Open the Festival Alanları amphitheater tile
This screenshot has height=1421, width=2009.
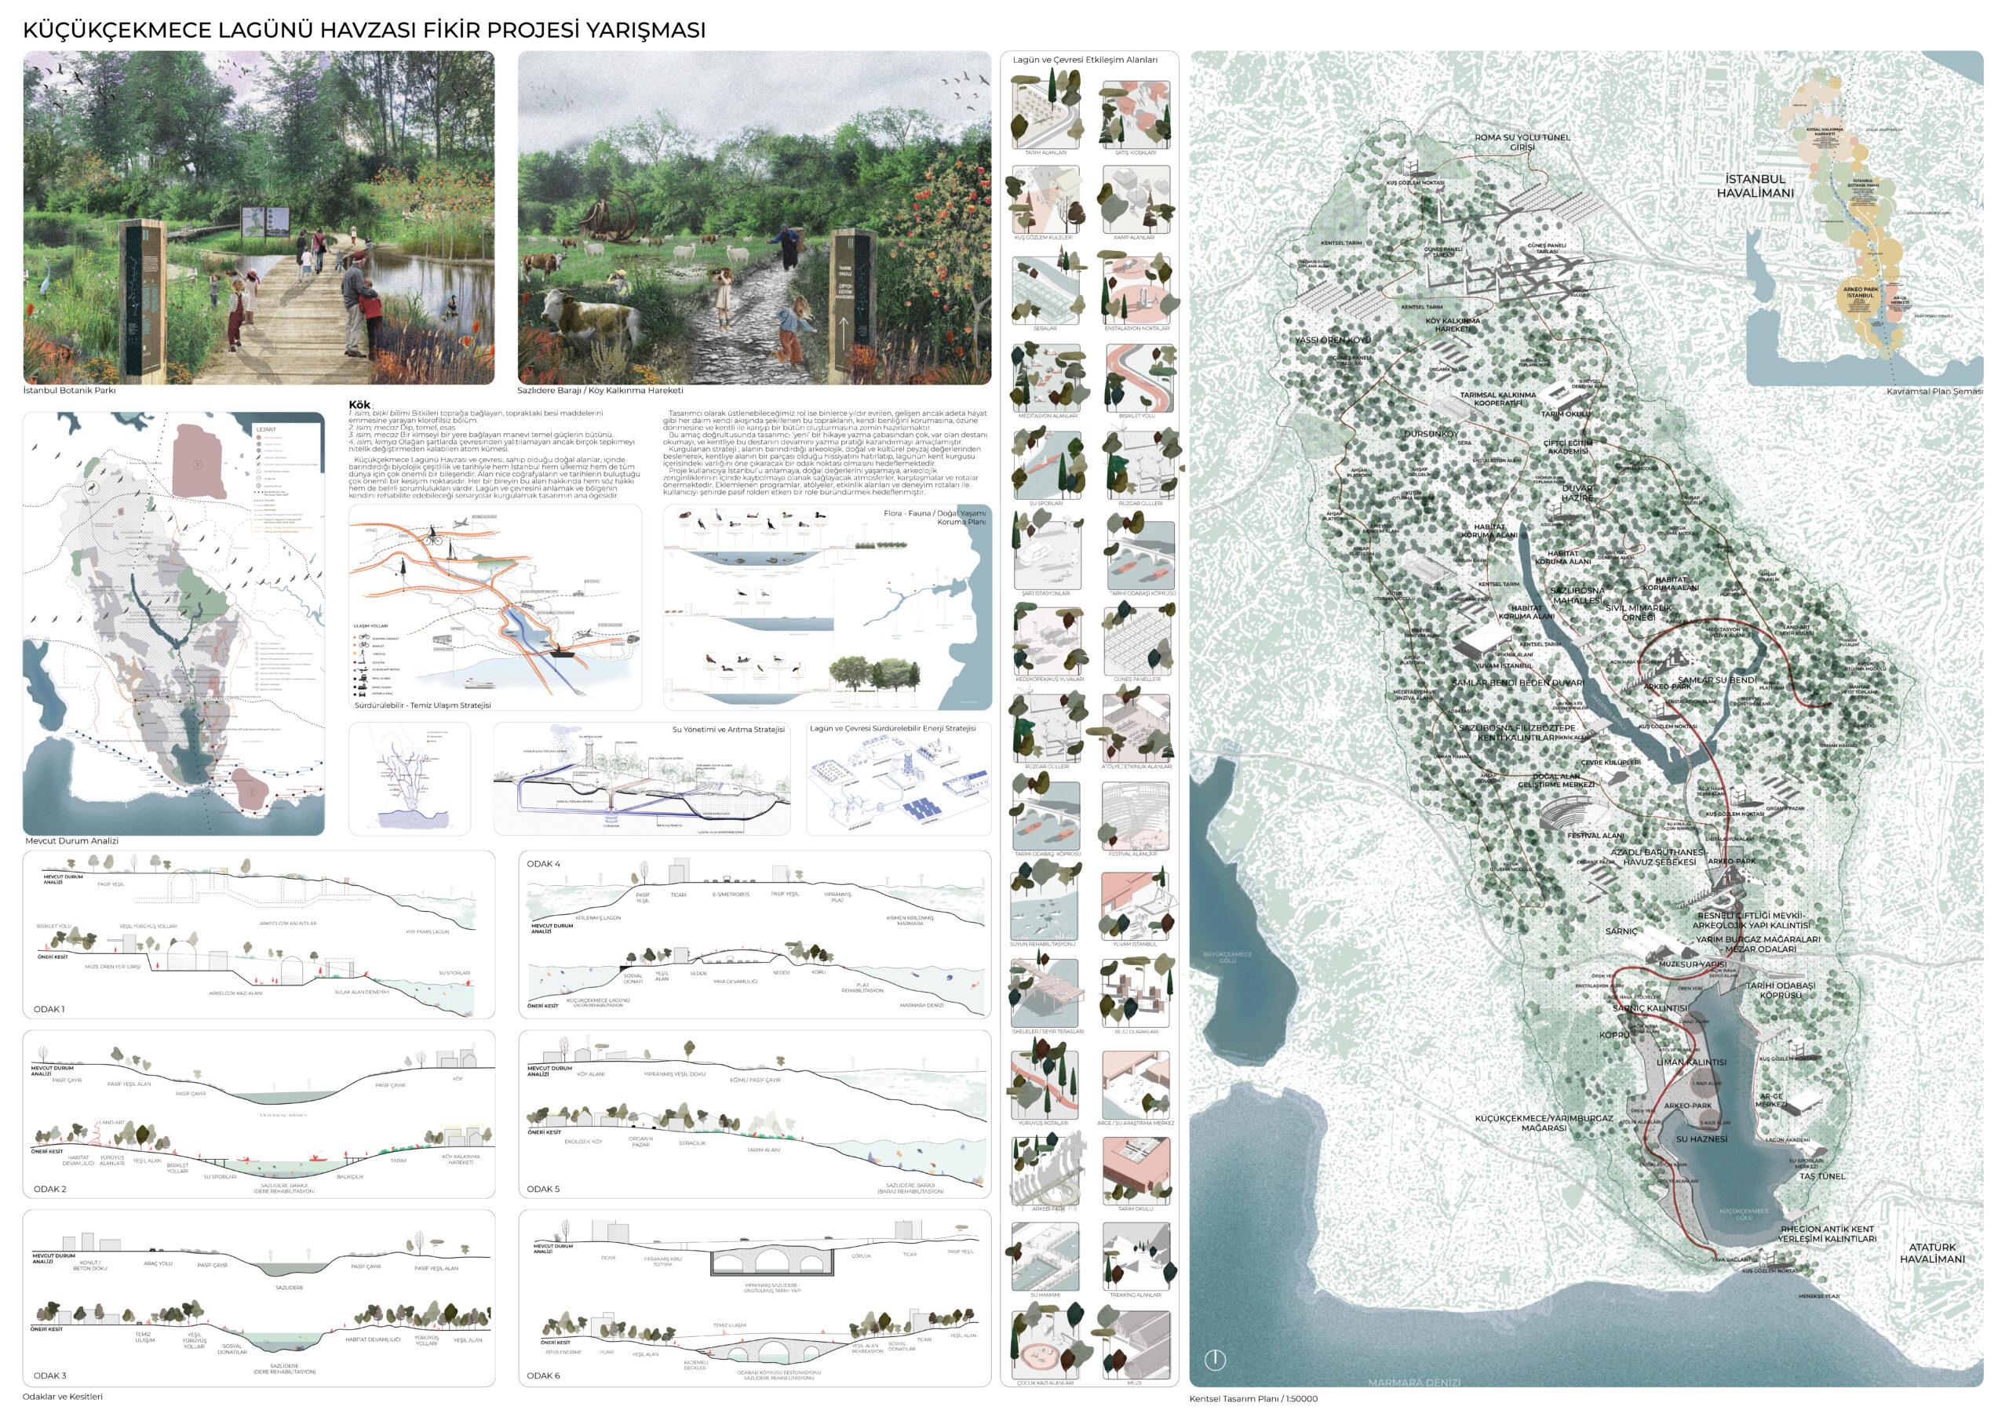point(1135,815)
